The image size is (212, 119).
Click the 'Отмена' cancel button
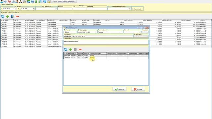pos(138,89)
